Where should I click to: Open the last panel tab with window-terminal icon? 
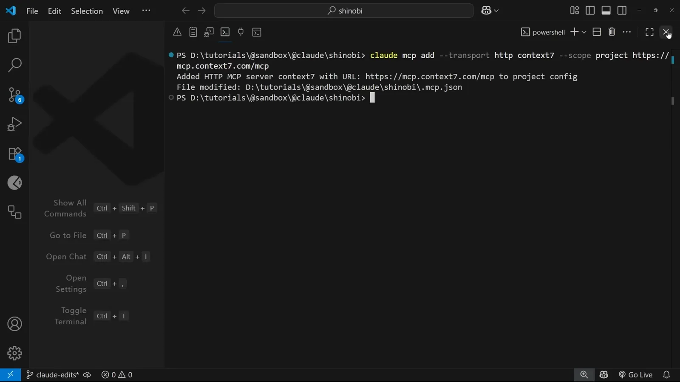click(257, 32)
